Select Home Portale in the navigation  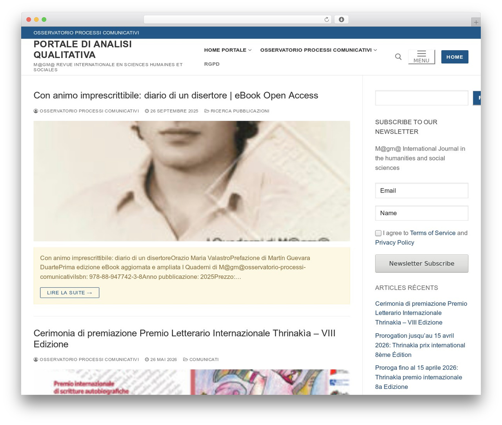pyautogui.click(x=225, y=50)
